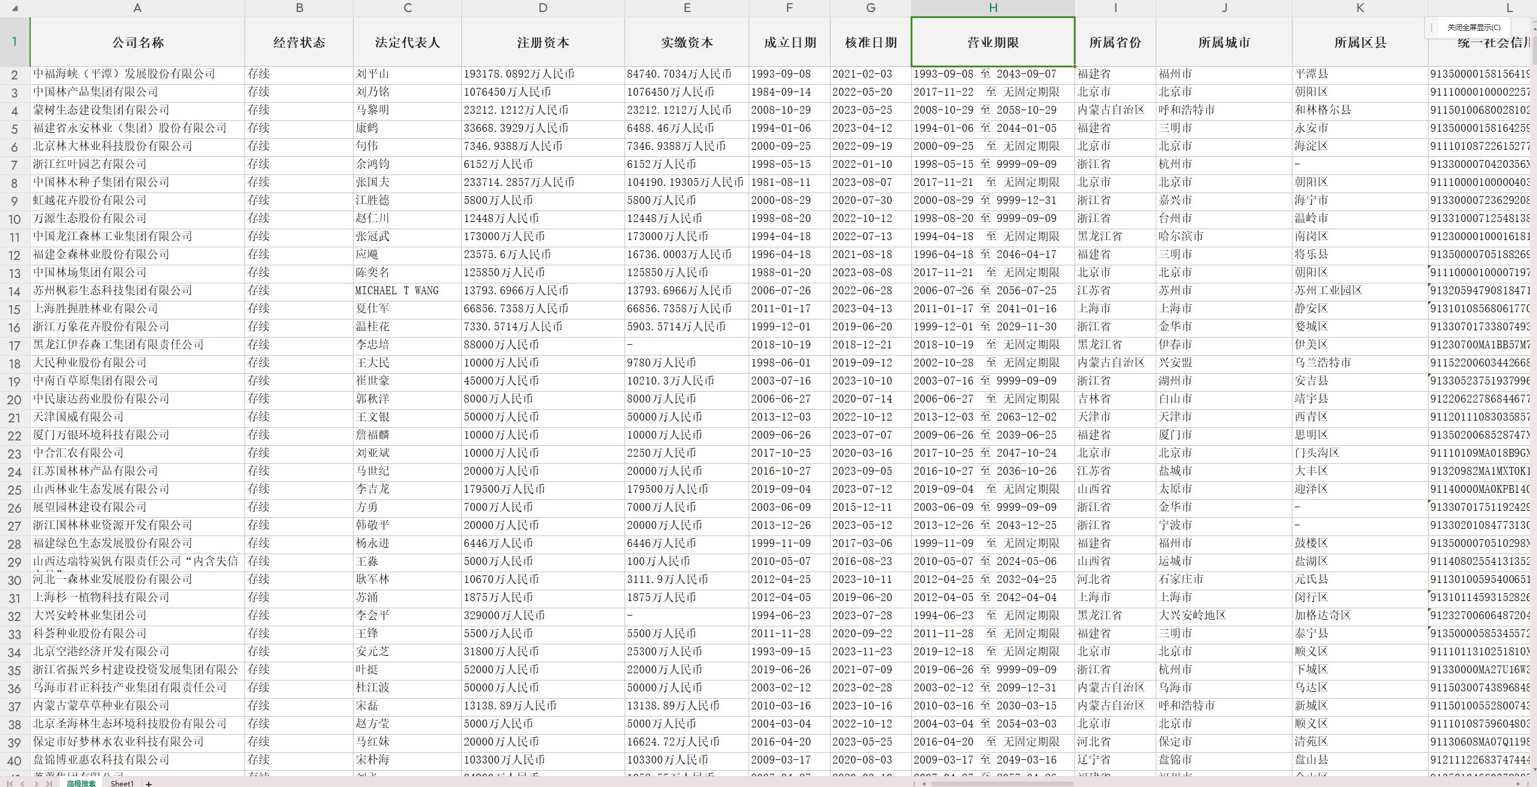Select column D header

pyautogui.click(x=543, y=8)
